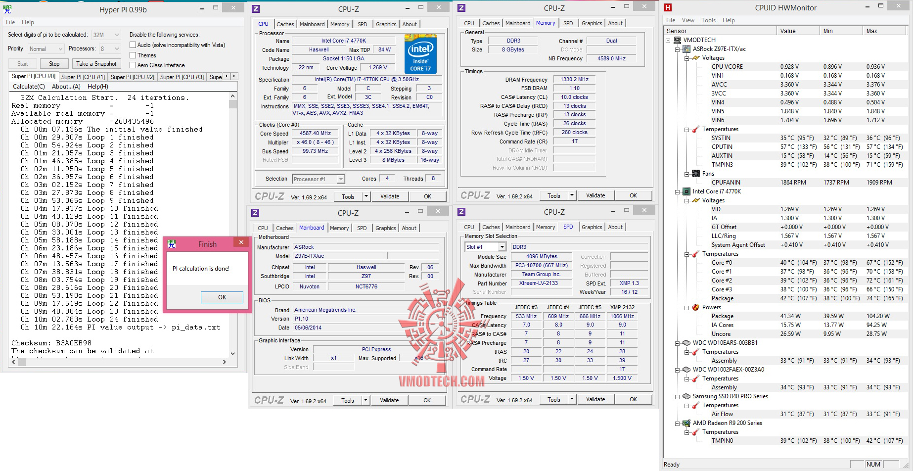The image size is (913, 471).
Task: Open the Slot #1 memory slot dropdown
Action: (486, 247)
